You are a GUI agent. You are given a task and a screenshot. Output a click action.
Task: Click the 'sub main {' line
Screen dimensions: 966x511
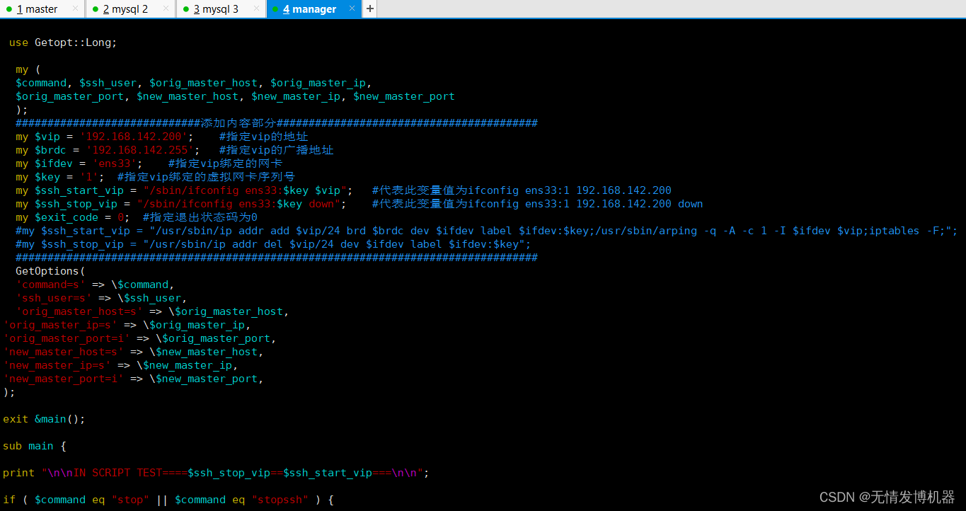35,446
